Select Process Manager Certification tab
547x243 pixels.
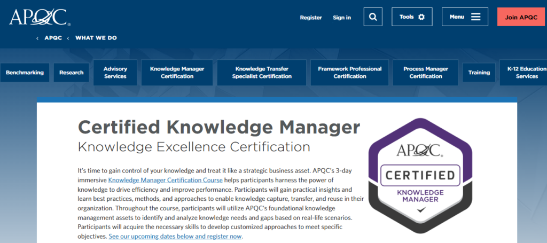(x=426, y=73)
